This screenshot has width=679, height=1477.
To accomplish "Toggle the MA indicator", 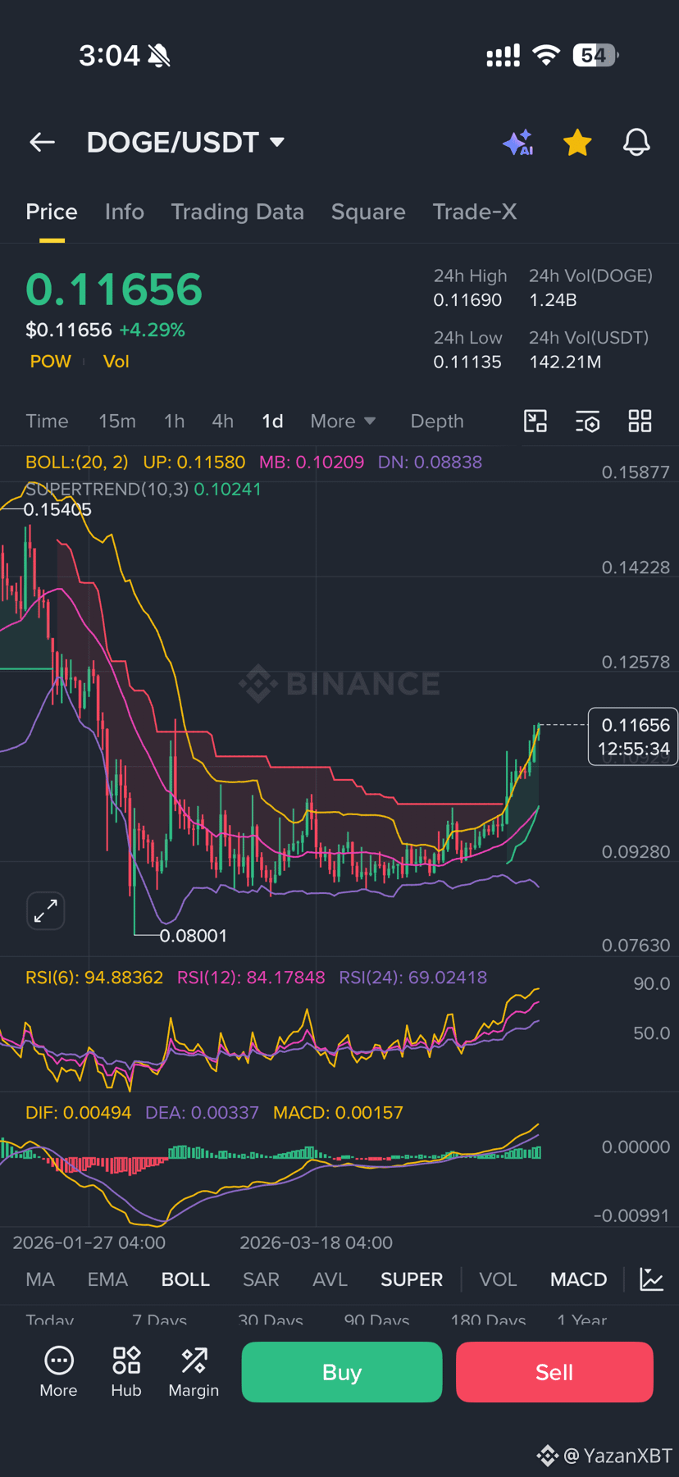I will point(40,1279).
